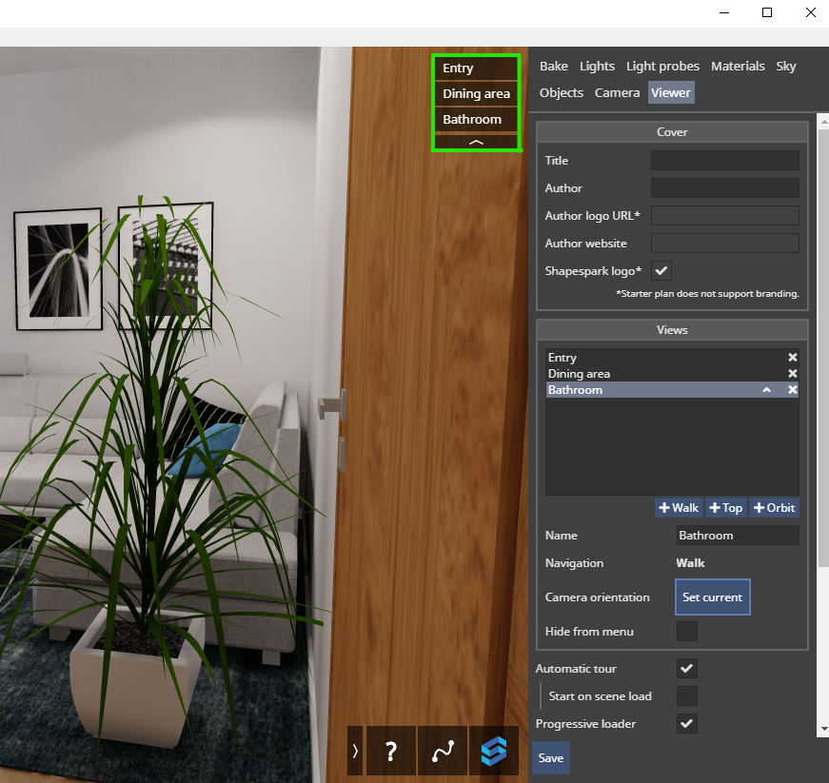This screenshot has width=829, height=783.
Task: Switch to the Materials tab
Action: pyautogui.click(x=738, y=67)
